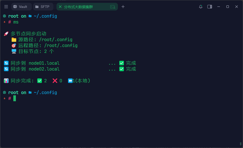Click the red X failure count icon
The image size is (243, 148).
(x=55, y=81)
